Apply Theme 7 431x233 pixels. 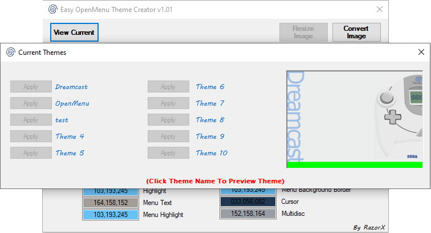tap(169, 103)
